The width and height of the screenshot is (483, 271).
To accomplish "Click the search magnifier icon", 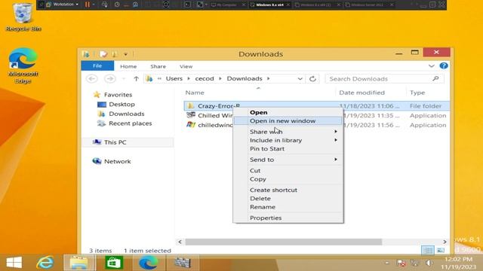I will 435,78.
